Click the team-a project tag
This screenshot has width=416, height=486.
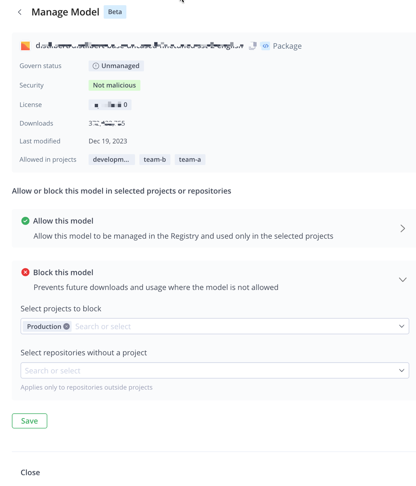point(190,160)
